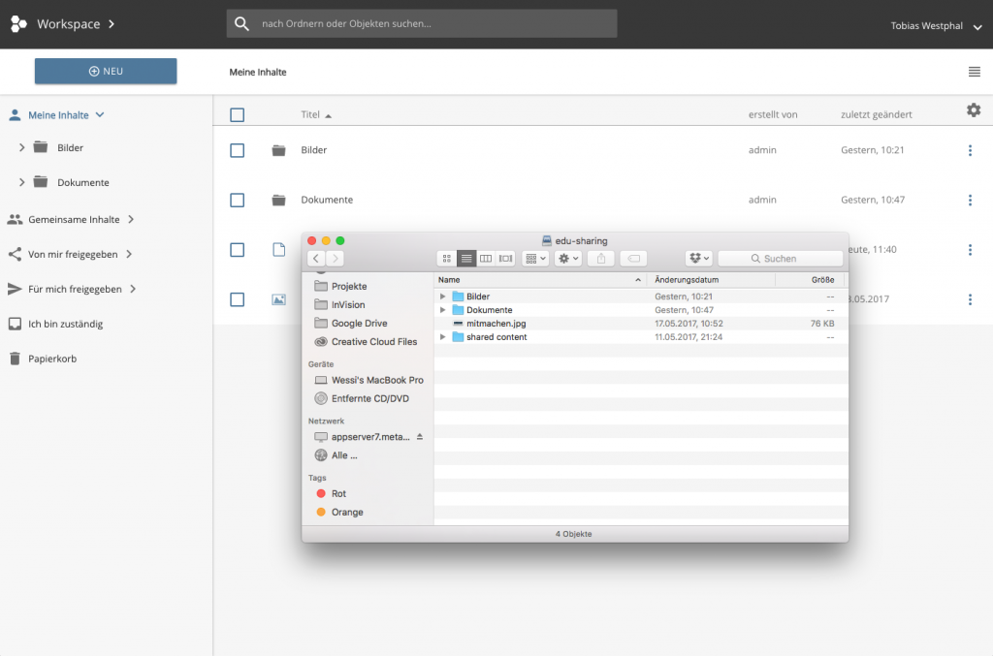Open Papierkorb via trash icon
Viewport: 993px width, 656px height.
[13, 359]
